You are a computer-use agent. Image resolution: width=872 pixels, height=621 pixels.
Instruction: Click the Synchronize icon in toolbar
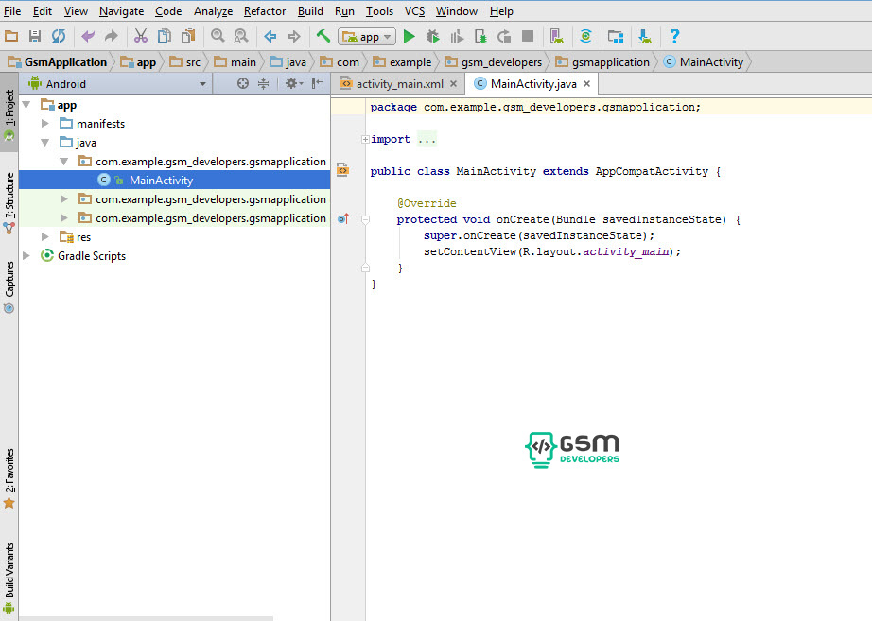pyautogui.click(x=59, y=37)
